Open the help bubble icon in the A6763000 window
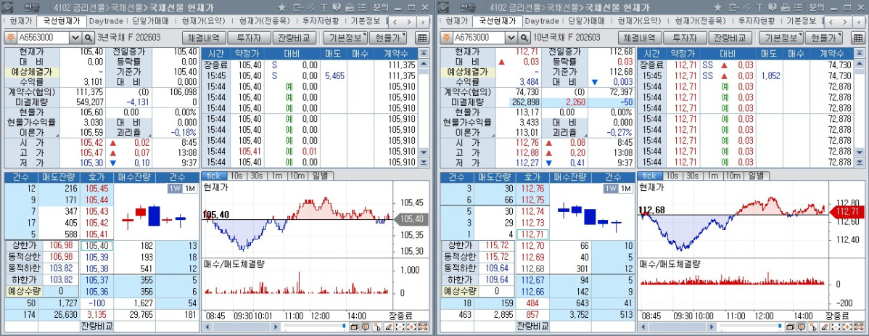The height and width of the screenshot is (336, 869). click(772, 7)
